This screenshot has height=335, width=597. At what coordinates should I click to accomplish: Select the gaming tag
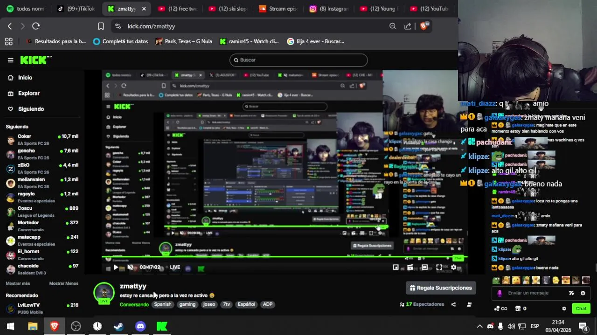[x=187, y=304]
